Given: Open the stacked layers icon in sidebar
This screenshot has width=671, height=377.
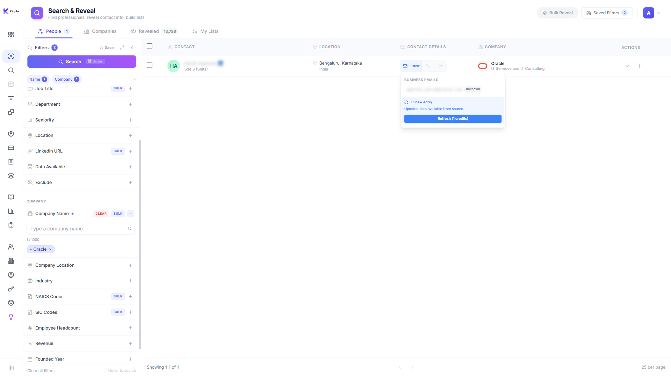Looking at the screenshot, I should tap(11, 176).
